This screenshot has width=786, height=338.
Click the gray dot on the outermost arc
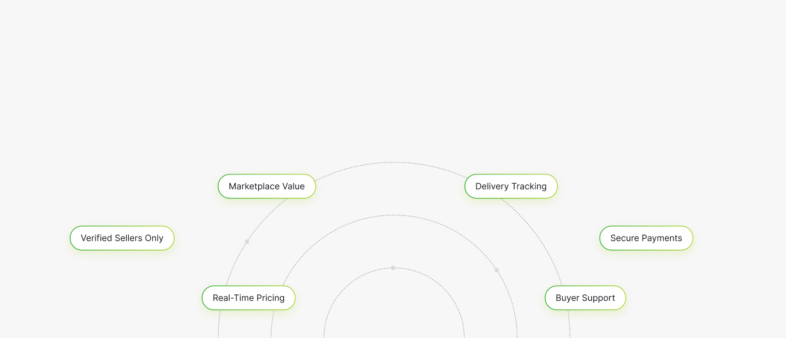[x=247, y=242]
